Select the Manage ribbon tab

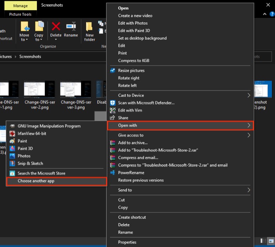[x=20, y=6]
